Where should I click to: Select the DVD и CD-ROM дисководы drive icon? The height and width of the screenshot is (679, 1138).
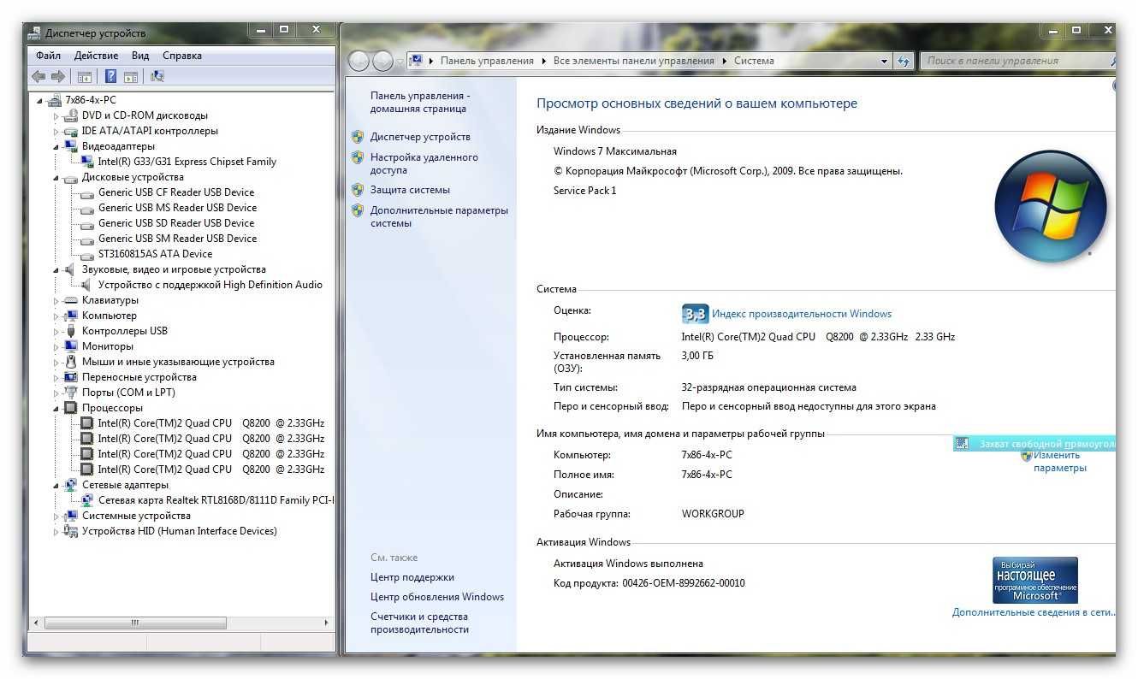[71, 115]
